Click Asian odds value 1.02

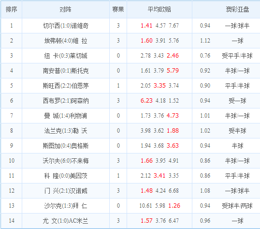point(205,131)
